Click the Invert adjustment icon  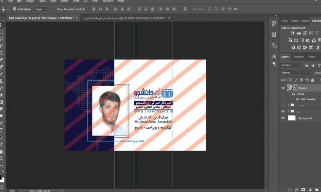click(293, 47)
